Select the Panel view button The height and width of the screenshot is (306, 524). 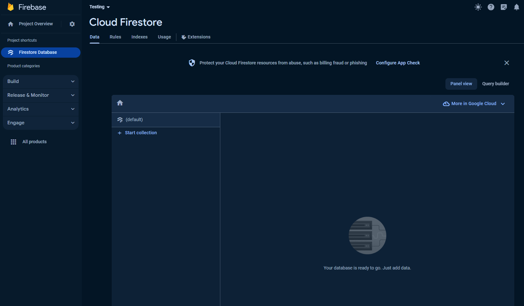461,84
